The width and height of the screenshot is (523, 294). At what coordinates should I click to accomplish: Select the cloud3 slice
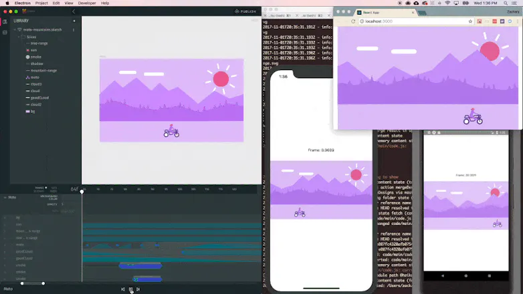tap(33, 84)
